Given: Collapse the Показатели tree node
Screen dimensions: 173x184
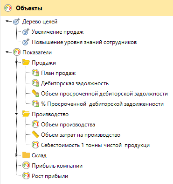Looking at the screenshot, I should click(x=7, y=52).
